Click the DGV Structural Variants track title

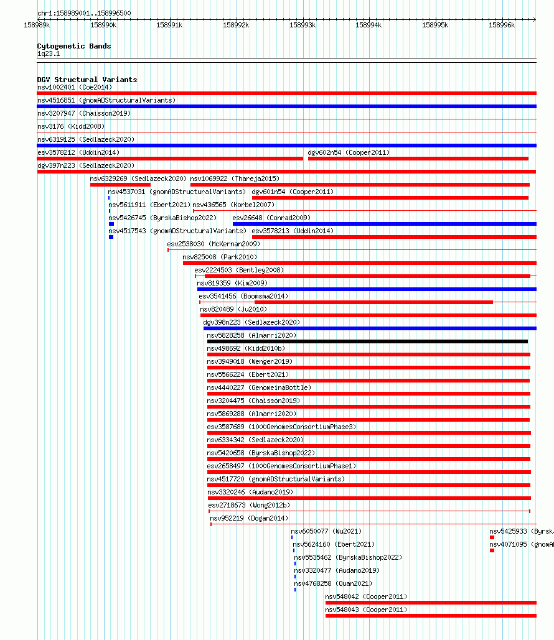[x=87, y=80]
